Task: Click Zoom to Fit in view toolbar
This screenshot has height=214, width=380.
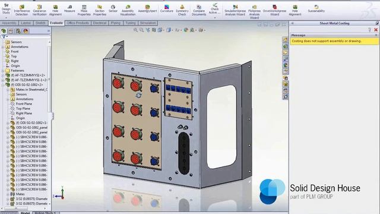Action: click(x=135, y=30)
